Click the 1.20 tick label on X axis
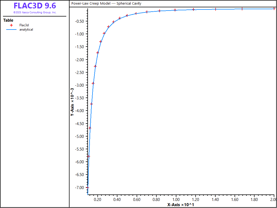Viewport: 277px width, 208px height. tap(196, 200)
